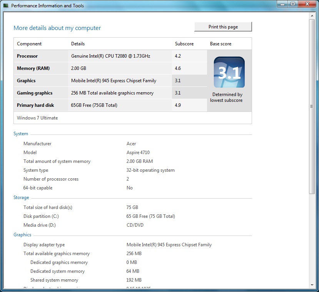Click Genuine Intel(R) CPU T2080 @ 1.73GHz
This screenshot has width=319, height=292.
click(111, 56)
